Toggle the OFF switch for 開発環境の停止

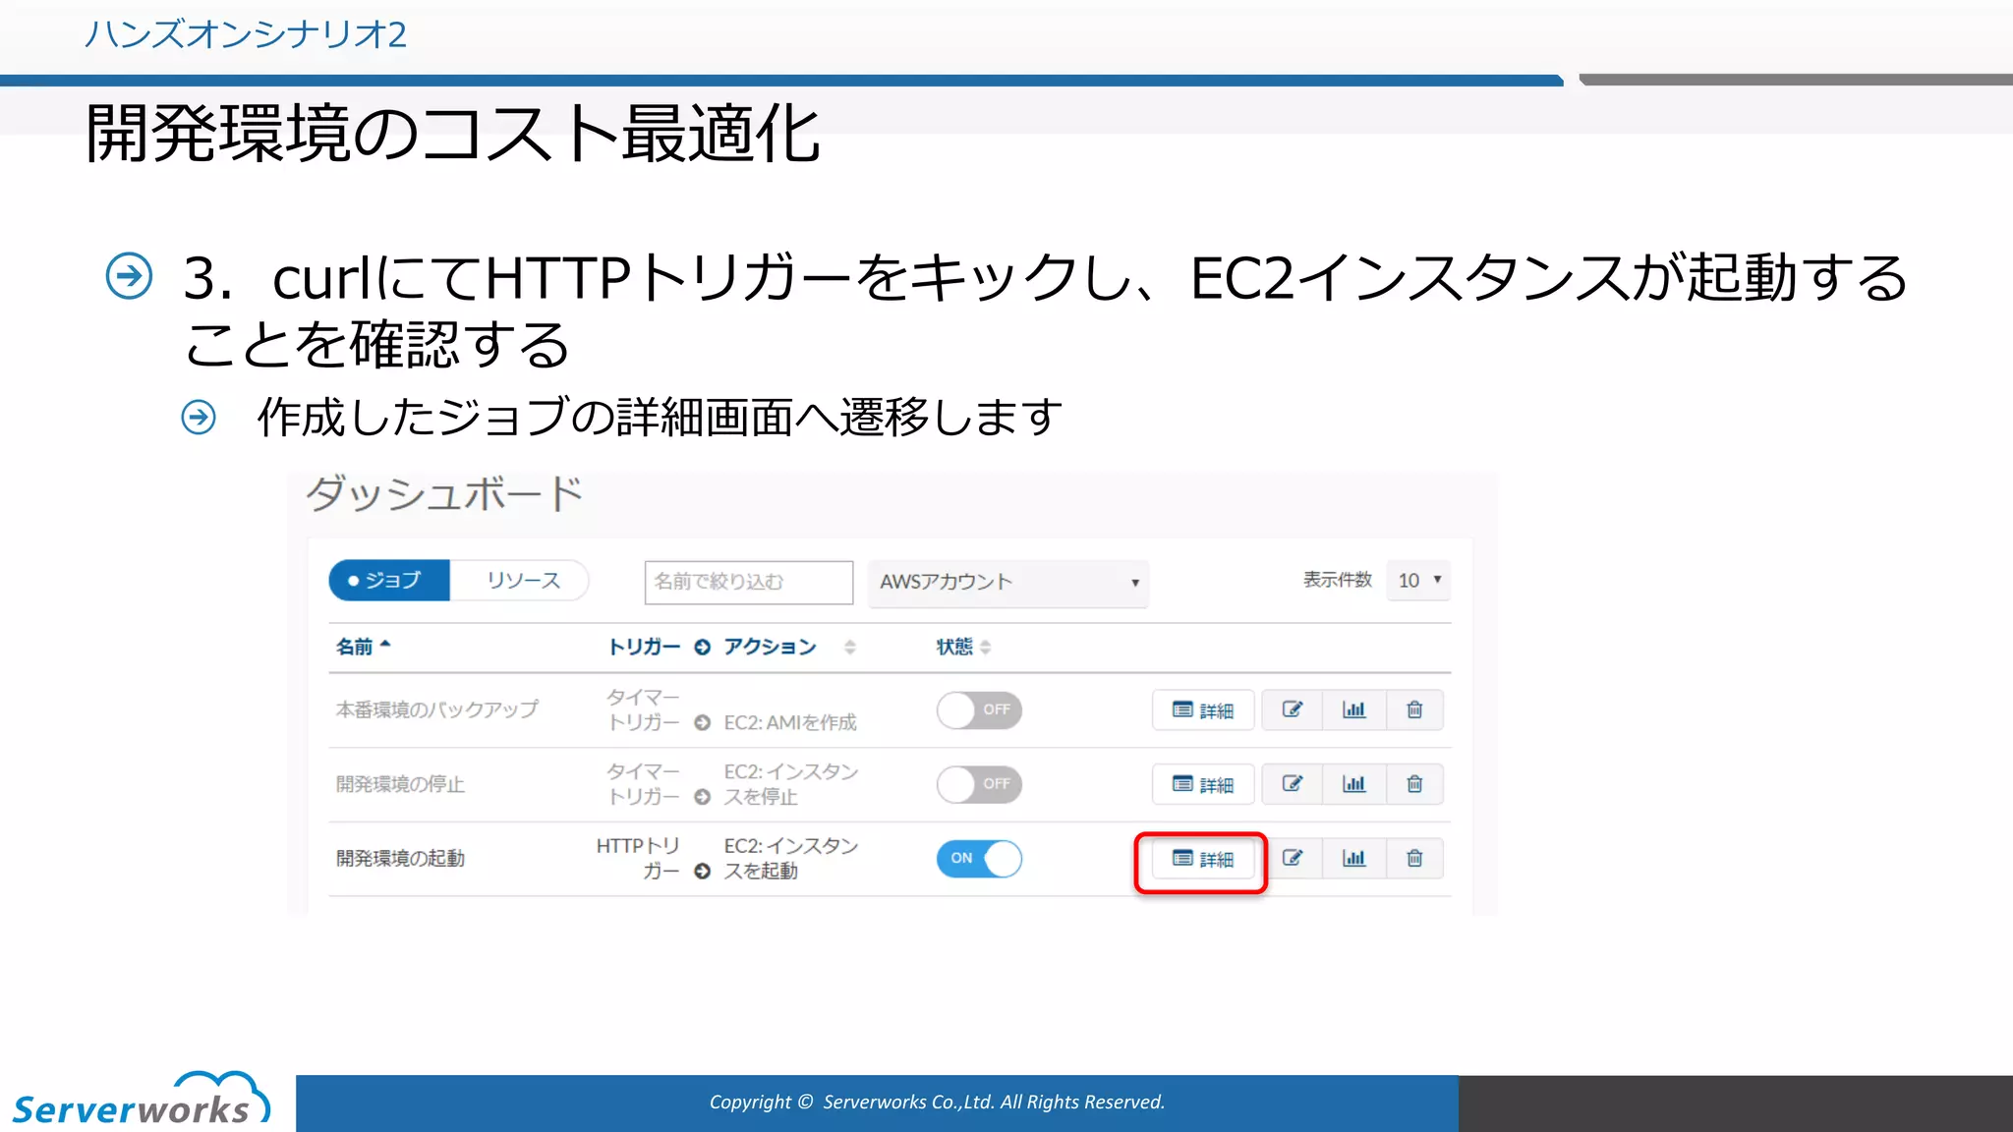point(979,784)
